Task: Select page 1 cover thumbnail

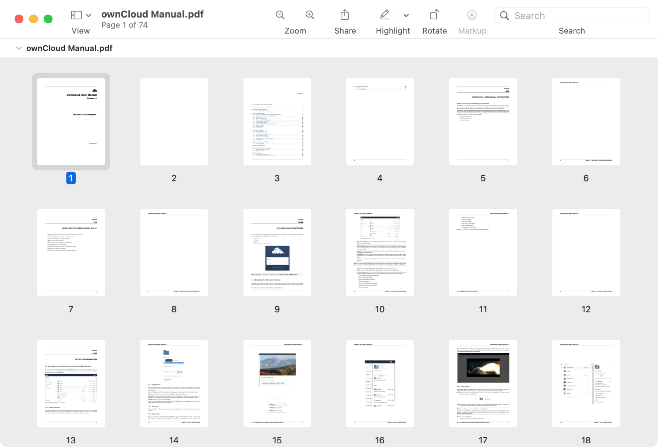Action: click(x=71, y=122)
